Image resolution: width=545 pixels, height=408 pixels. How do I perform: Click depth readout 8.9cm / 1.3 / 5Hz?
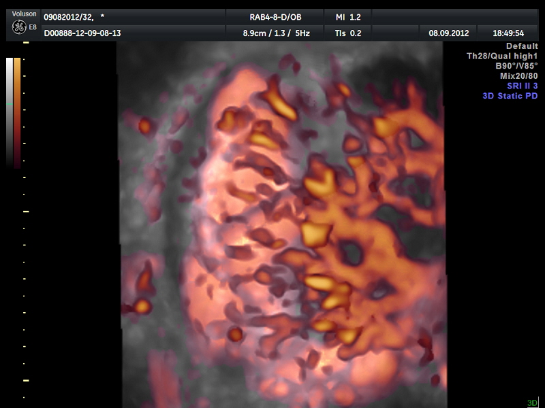(277, 33)
